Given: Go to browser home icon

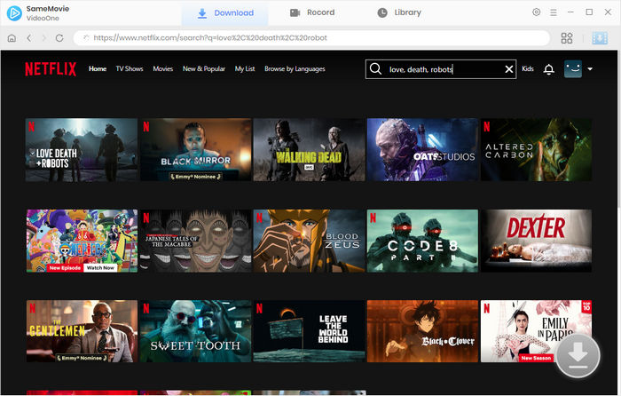Looking at the screenshot, I should coord(12,38).
